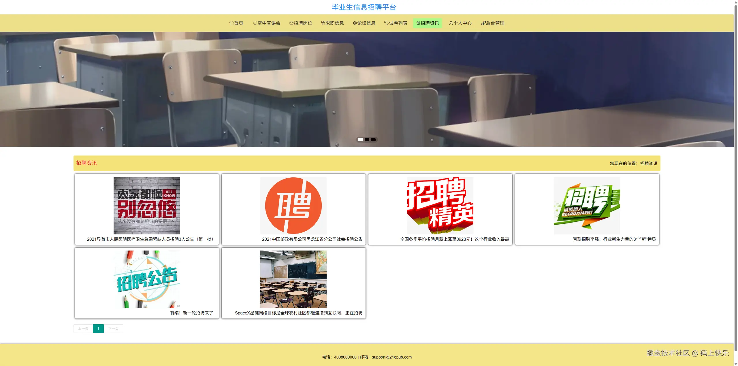This screenshot has height=366, width=738.
Task: Click the snowflake icon beside 论坛信息
Action: click(x=354, y=23)
